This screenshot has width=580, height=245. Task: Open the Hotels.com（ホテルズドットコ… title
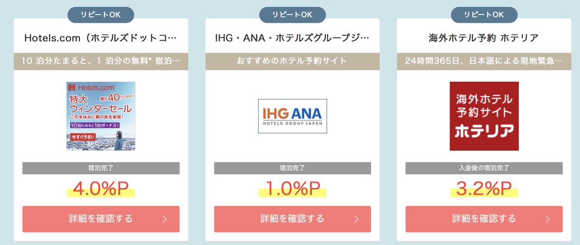101,38
